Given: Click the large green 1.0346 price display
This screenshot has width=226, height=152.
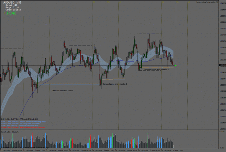Looking at the screenshot, I should click(10, 13).
